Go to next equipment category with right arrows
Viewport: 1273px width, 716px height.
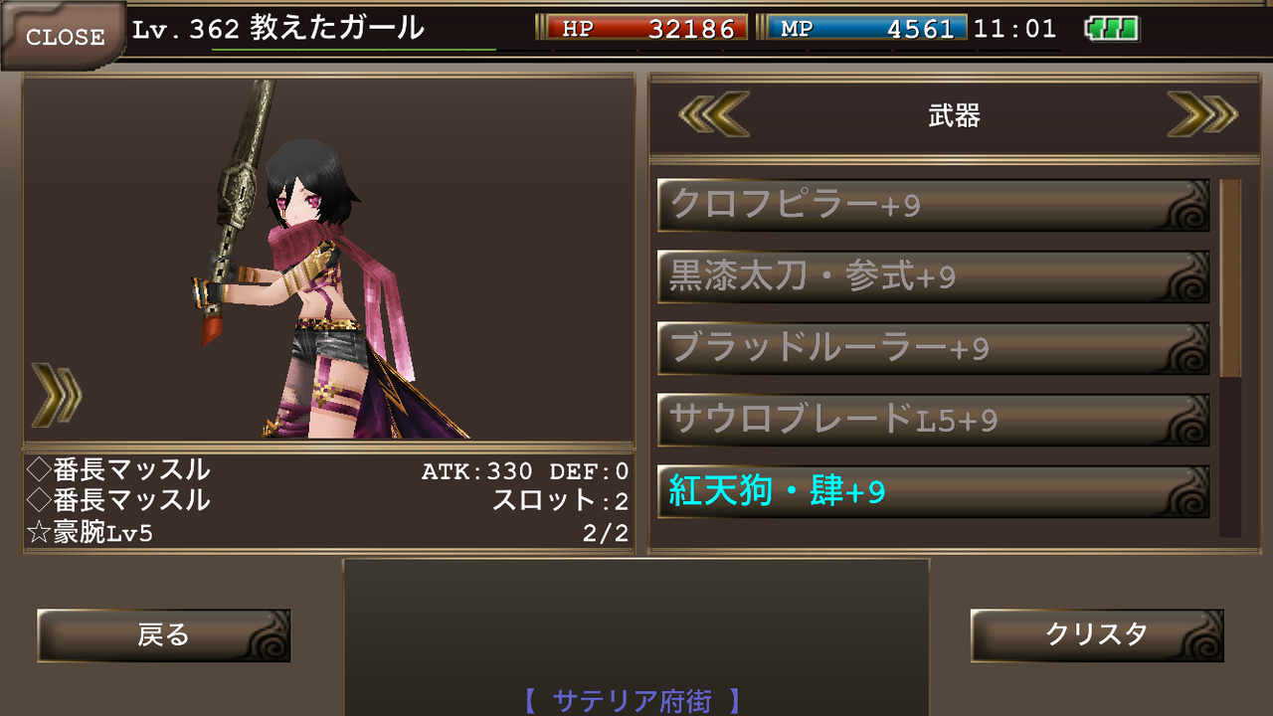click(1201, 114)
